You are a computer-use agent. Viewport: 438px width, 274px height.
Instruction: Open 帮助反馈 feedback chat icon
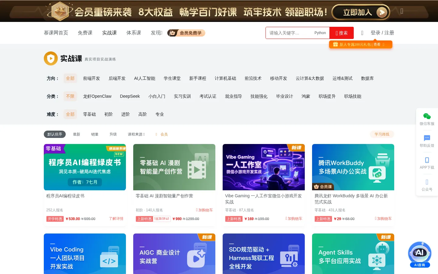(427, 138)
